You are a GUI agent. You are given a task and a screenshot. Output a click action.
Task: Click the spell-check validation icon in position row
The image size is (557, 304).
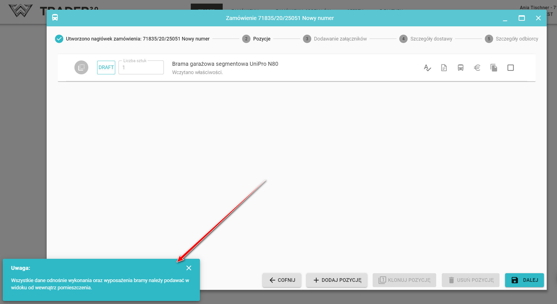427,68
